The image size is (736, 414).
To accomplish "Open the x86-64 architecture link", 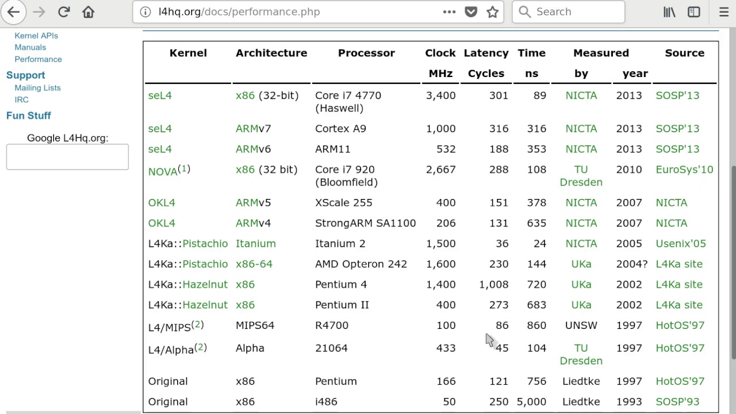I will coord(254,264).
